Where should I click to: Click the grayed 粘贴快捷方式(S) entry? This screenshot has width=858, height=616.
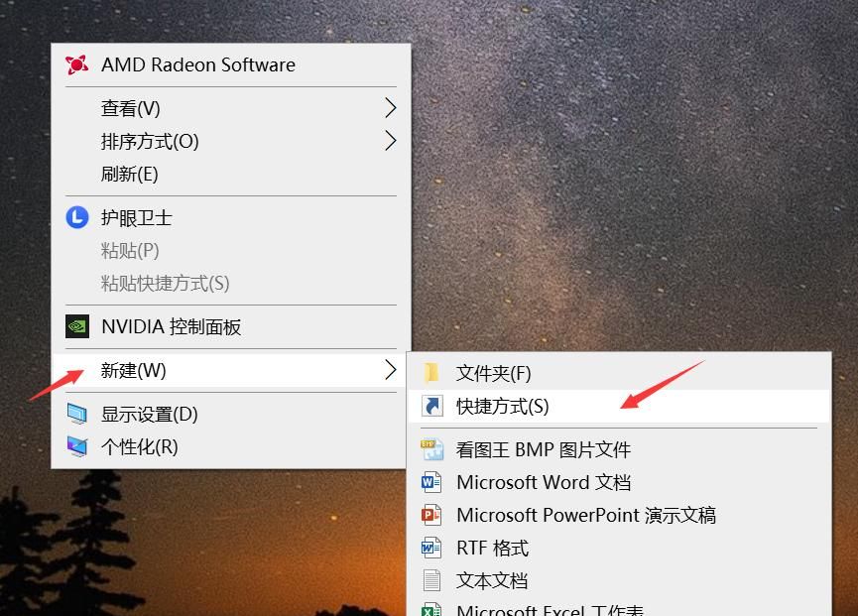pyautogui.click(x=230, y=284)
